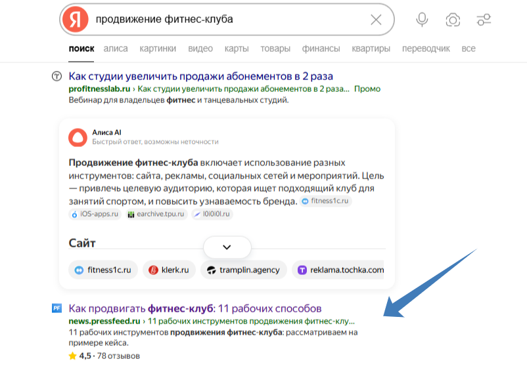Click the klerk.ru source chip
This screenshot has height=376, width=527.
pos(170,270)
